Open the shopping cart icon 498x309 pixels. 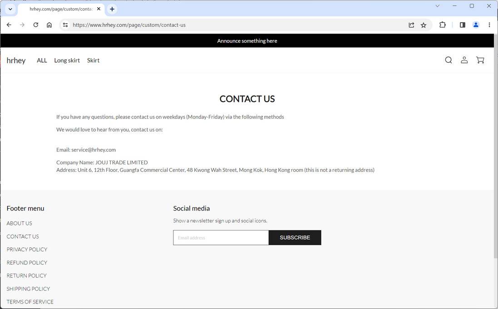pos(480,59)
